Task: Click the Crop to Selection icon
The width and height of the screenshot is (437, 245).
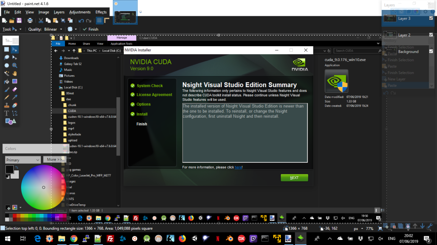Action: [63, 20]
